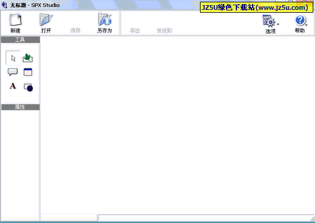Click the greyed 导出 export button
Screen dimensions: 315x223
pos(135,31)
